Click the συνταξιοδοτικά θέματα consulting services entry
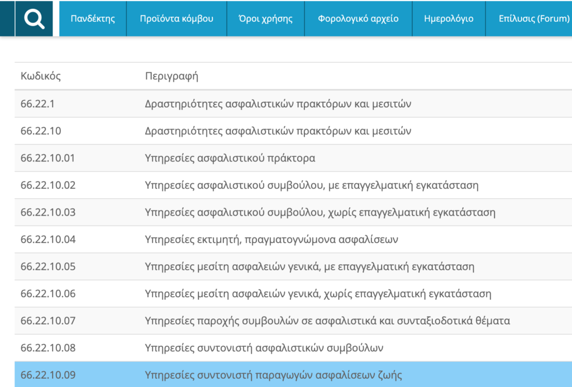This screenshot has height=387, width=572. 327,321
